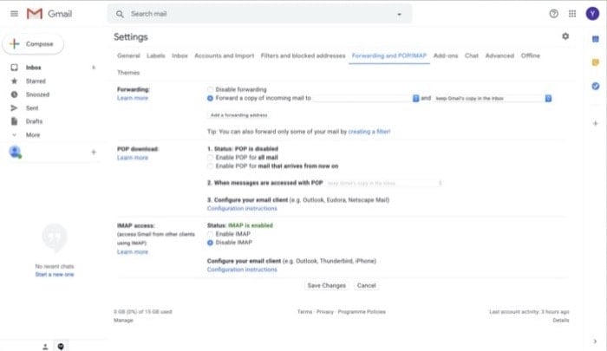The height and width of the screenshot is (351, 607).
Task: Select Disable forwarding radio button
Action: pyautogui.click(x=210, y=90)
